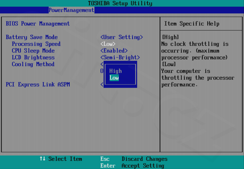The width and height of the screenshot is (244, 169).
Task: Select the PCI Express Link ASPM label
Action: click(x=38, y=84)
